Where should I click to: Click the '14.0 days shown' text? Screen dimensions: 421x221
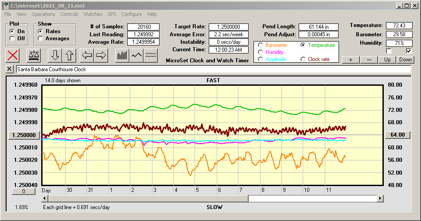coord(62,80)
